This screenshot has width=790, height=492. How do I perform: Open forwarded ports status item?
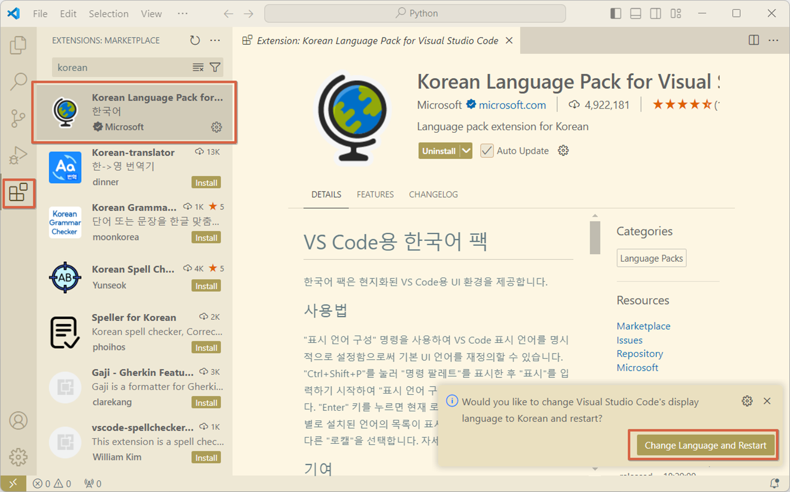93,484
